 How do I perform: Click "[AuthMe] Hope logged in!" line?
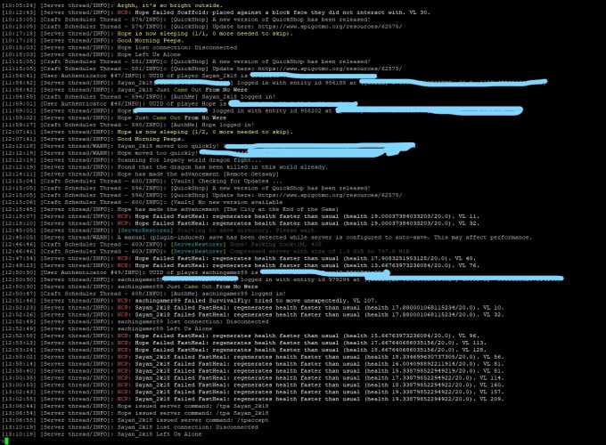pyautogui.click(x=212, y=125)
